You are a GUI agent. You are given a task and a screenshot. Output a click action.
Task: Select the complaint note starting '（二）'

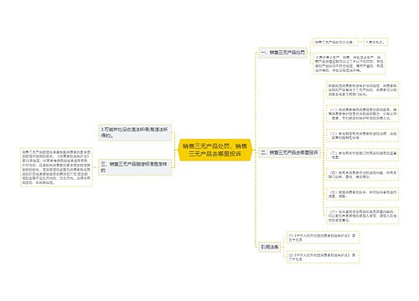coord(363,135)
